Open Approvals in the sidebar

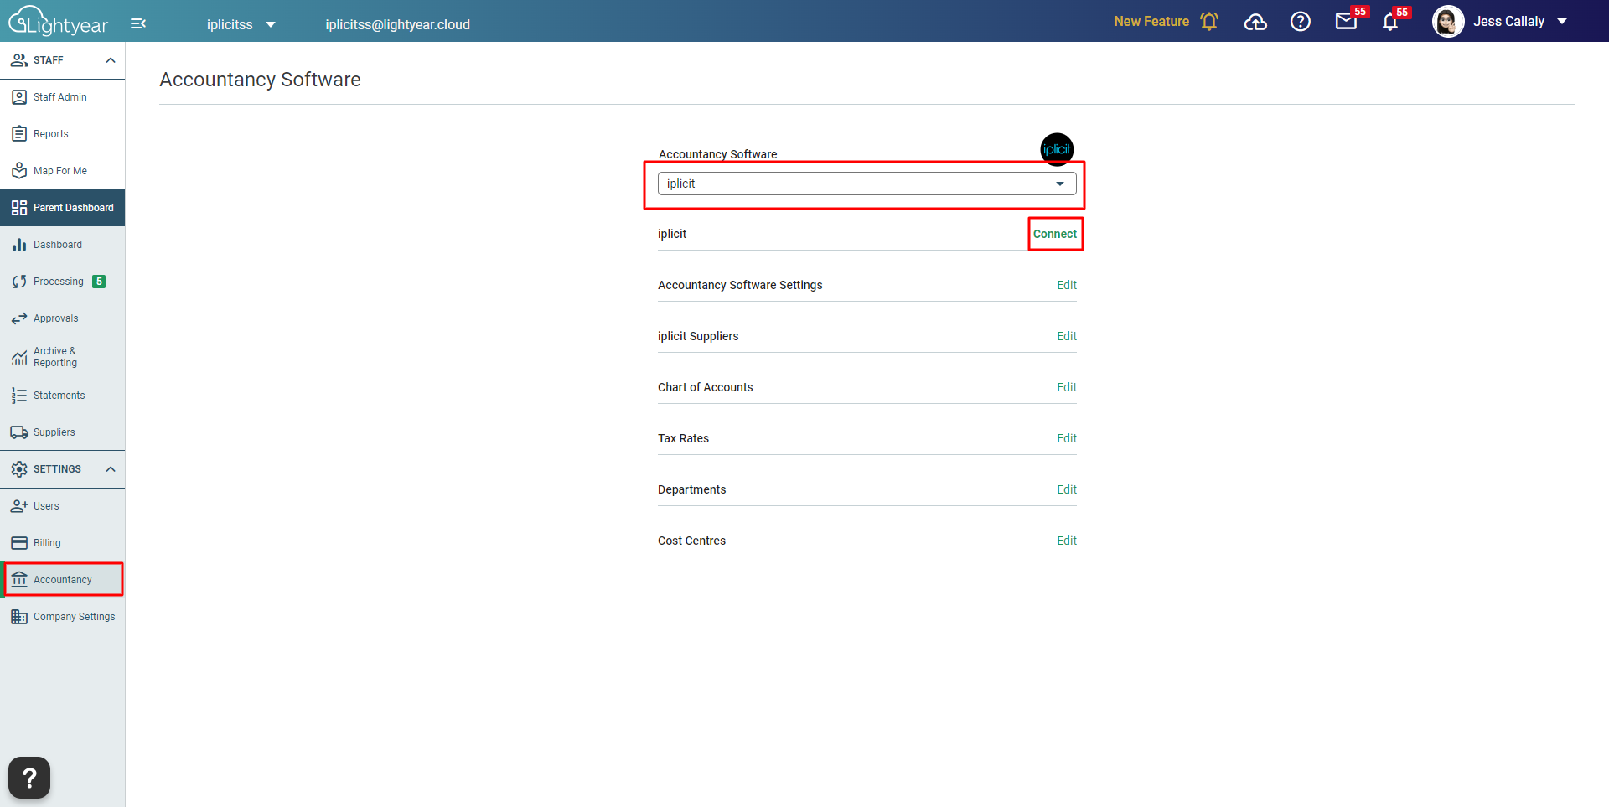point(63,318)
